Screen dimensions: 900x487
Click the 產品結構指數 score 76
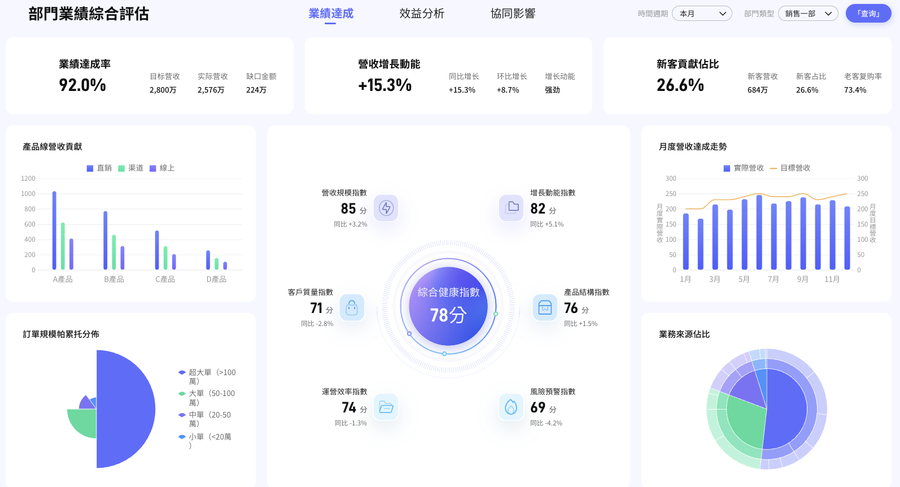point(571,308)
